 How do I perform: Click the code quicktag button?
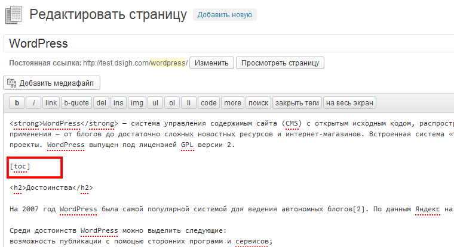coord(208,103)
